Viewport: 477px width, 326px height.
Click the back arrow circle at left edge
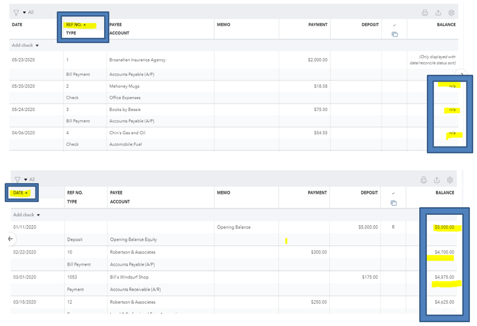pos(11,239)
